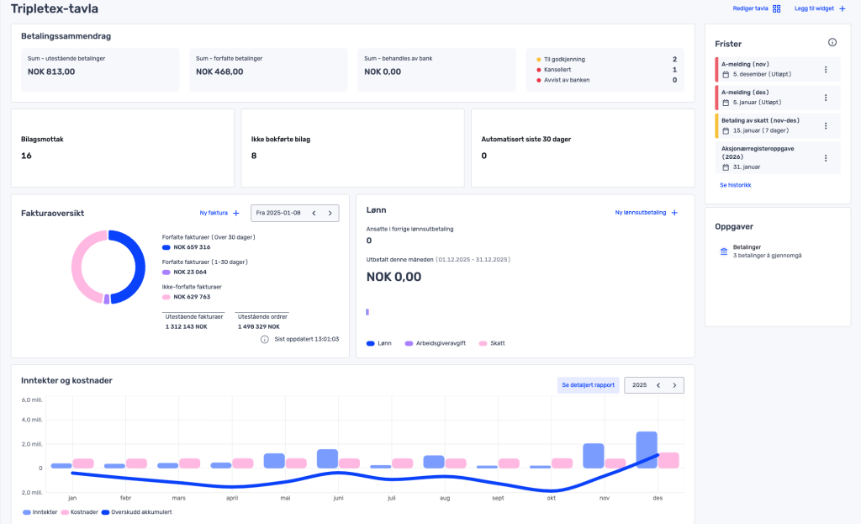Click Avvist av banken status row
Image resolution: width=861 pixels, height=524 pixels.
[x=606, y=80]
